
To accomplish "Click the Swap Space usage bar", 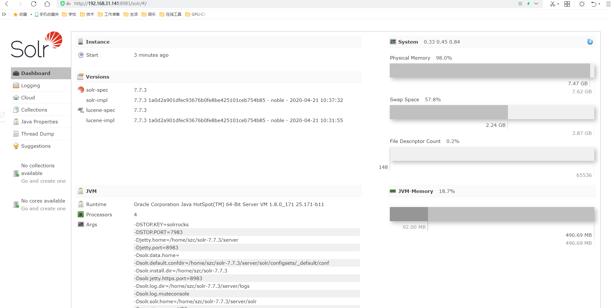I will coord(492,112).
